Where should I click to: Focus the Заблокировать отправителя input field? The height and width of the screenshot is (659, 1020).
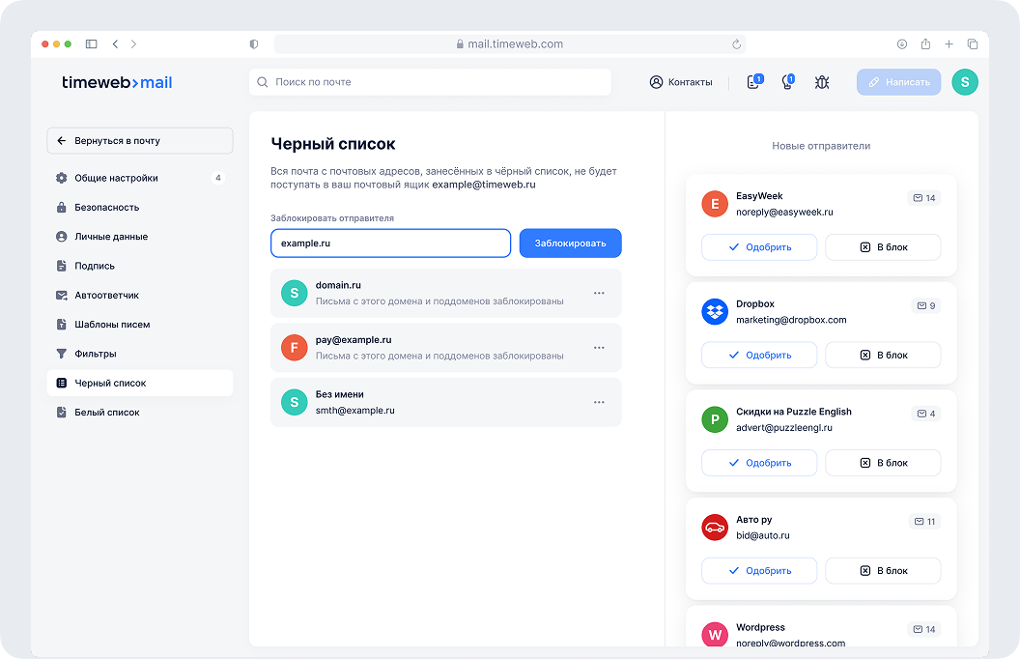pos(390,244)
